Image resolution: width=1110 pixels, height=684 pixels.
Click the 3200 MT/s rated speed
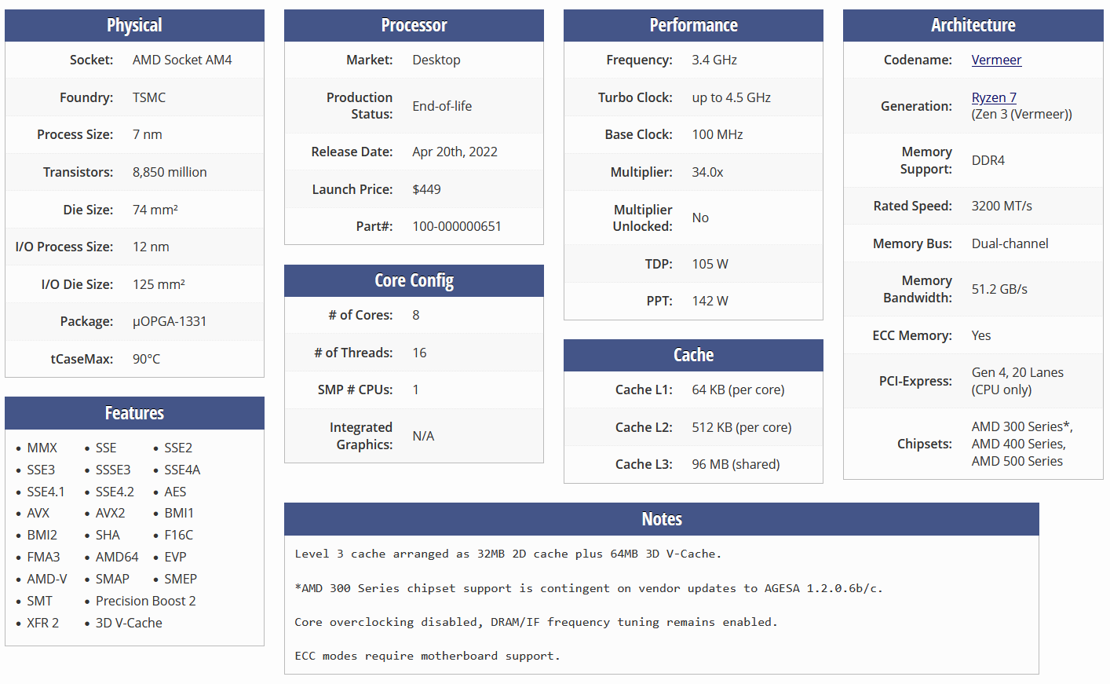pyautogui.click(x=1002, y=206)
